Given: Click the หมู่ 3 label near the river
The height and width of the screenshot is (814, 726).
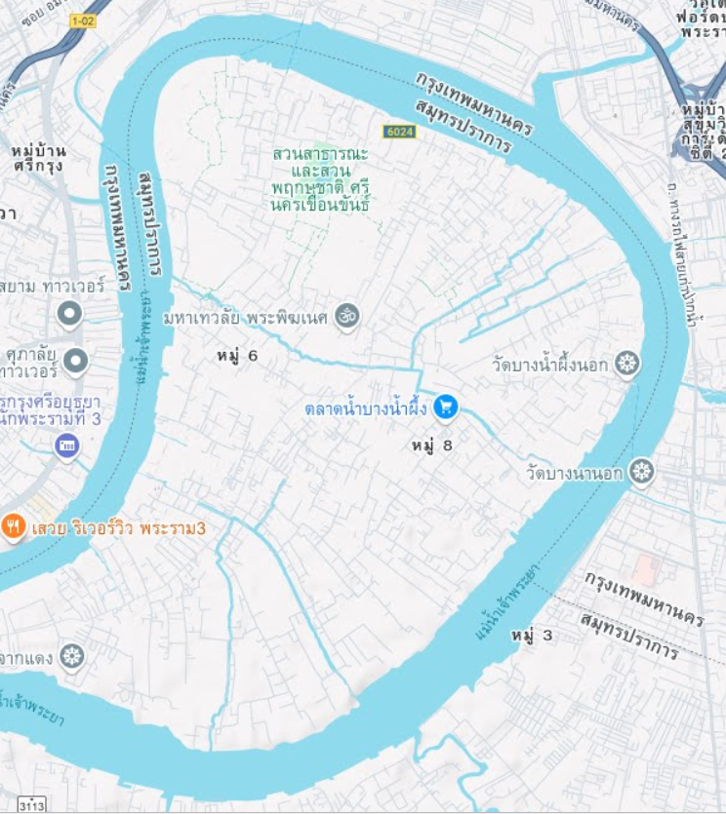Looking at the screenshot, I should tap(531, 636).
